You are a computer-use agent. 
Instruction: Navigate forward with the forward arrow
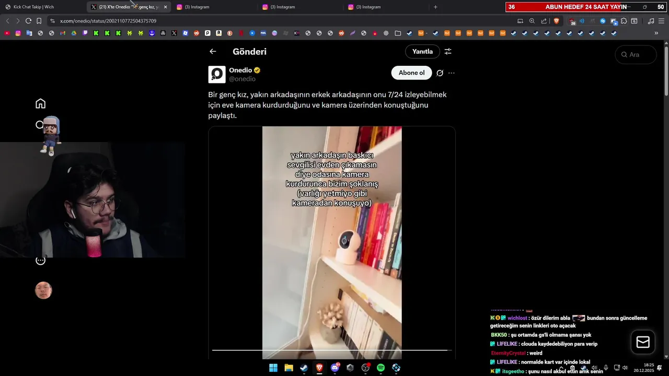click(x=18, y=21)
